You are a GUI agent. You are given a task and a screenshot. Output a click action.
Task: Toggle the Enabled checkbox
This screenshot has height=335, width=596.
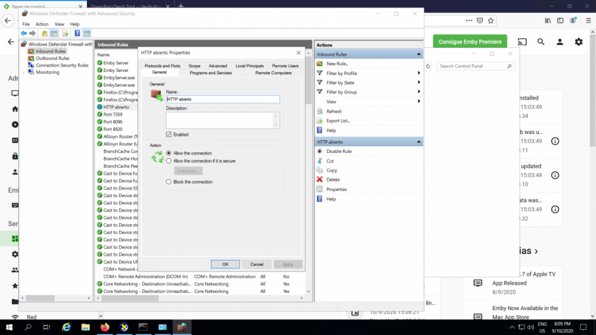(169, 134)
